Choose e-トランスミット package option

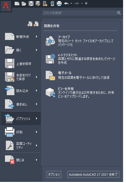[81, 59]
